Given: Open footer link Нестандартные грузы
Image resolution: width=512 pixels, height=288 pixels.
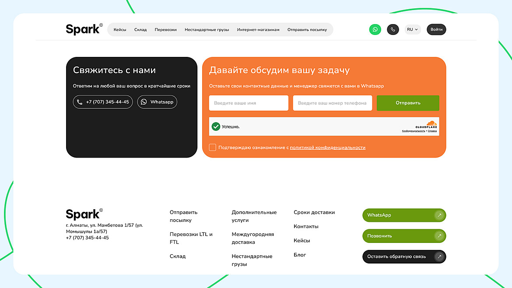Looking at the screenshot, I should click(252, 260).
